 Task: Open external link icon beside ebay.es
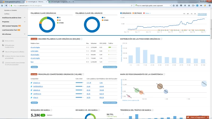[31, 97]
